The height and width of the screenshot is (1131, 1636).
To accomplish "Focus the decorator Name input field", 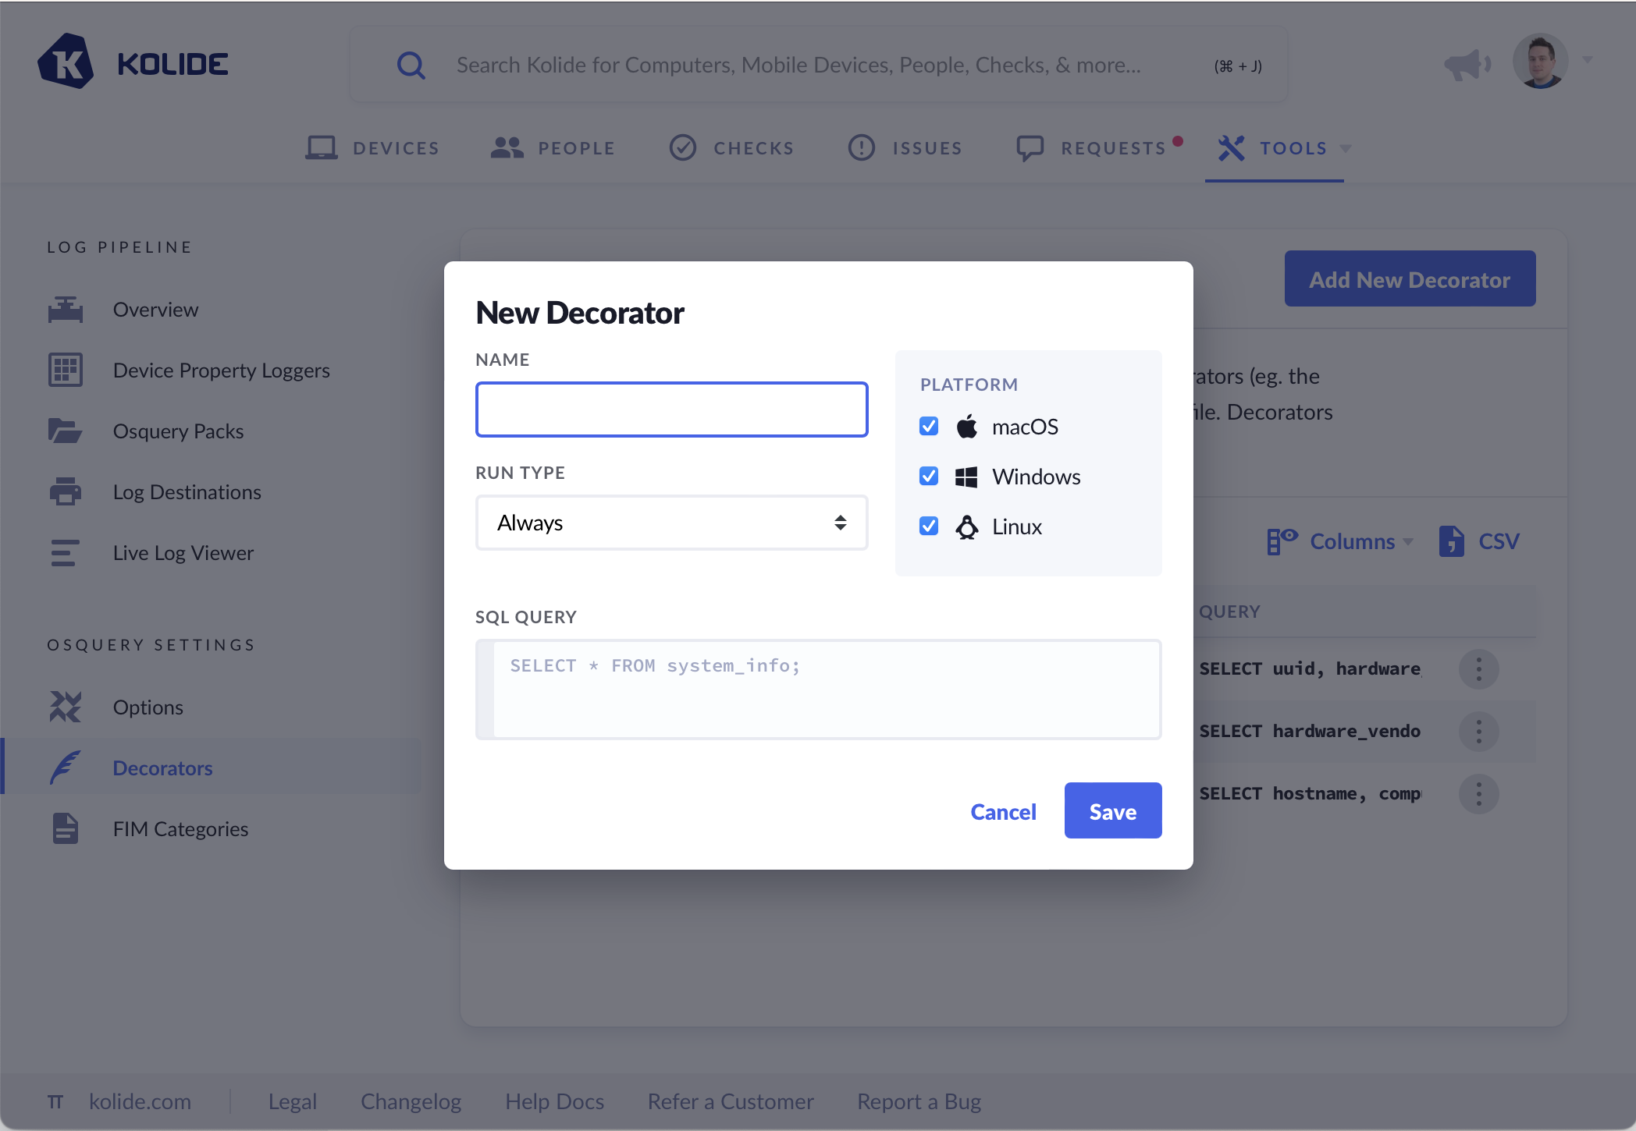I will coord(671,409).
